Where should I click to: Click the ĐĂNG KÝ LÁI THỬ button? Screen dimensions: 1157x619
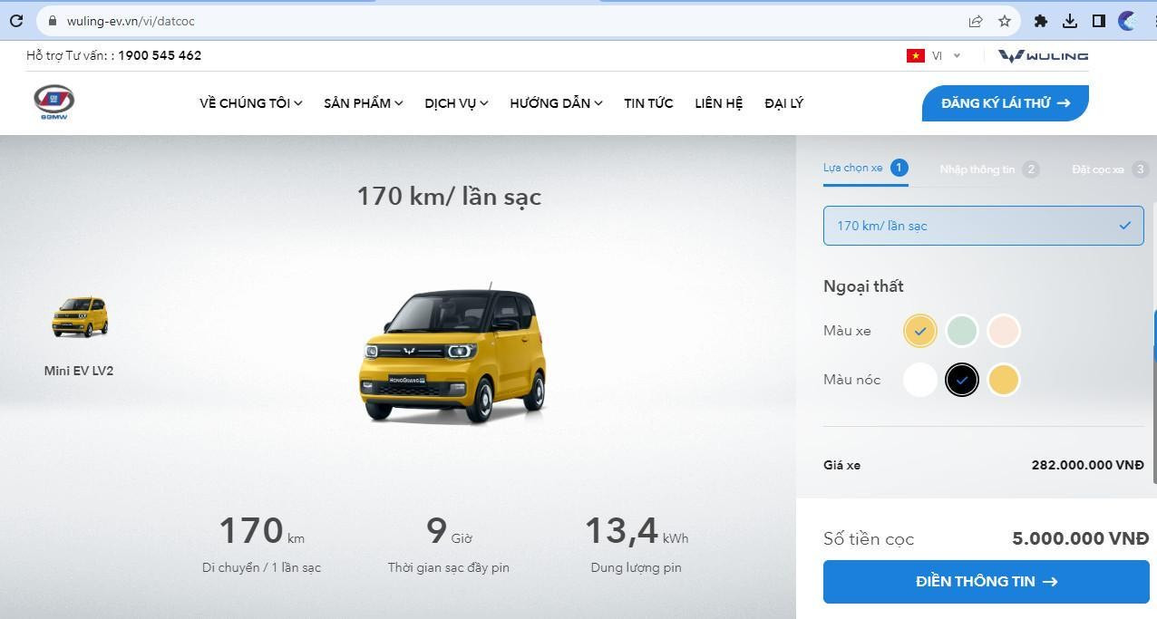pos(1005,103)
